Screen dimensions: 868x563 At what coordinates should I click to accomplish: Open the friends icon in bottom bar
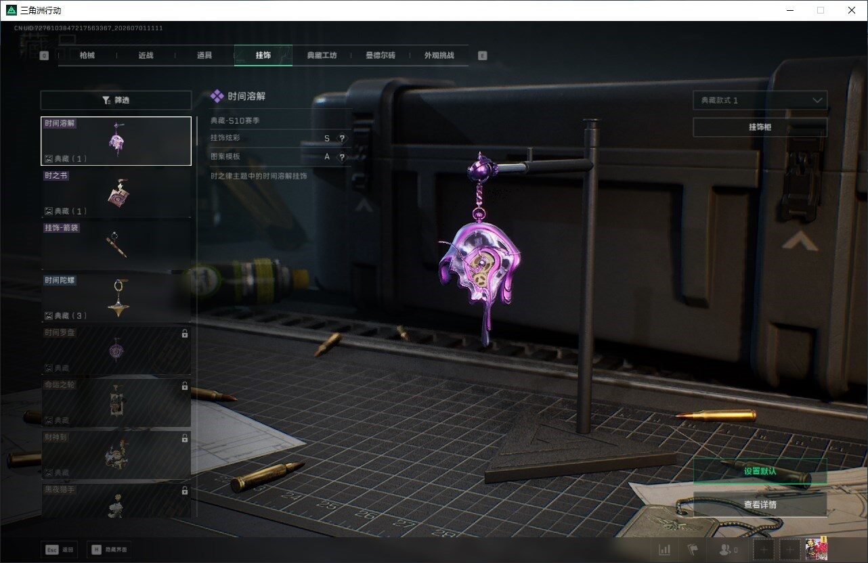click(728, 550)
